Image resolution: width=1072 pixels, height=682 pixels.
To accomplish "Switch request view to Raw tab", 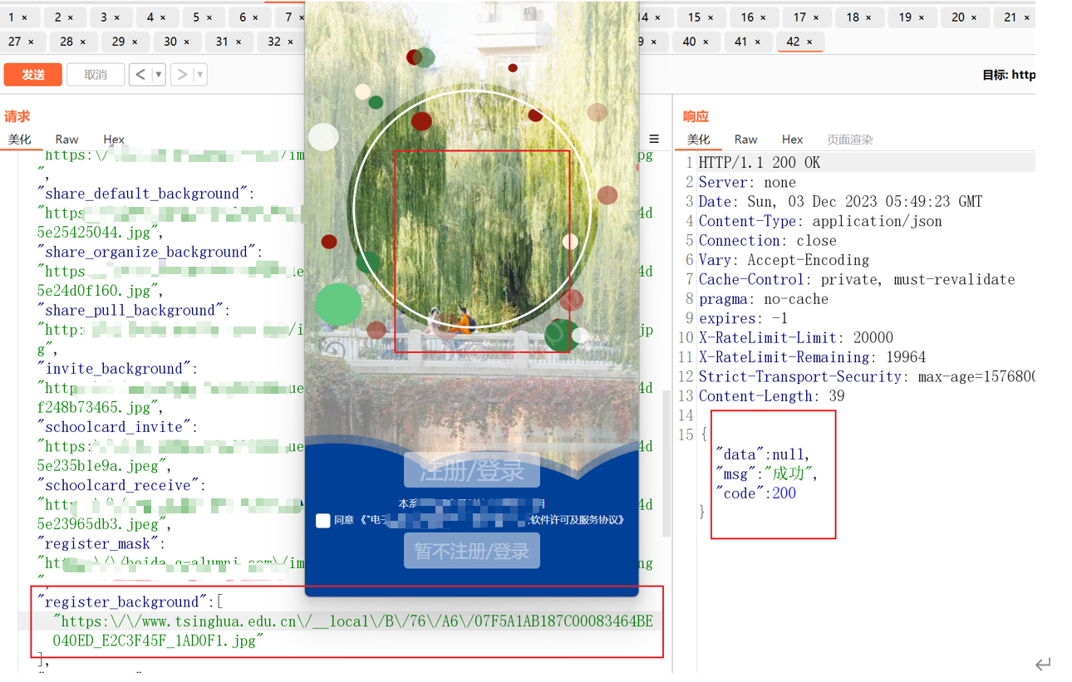I will click(66, 140).
